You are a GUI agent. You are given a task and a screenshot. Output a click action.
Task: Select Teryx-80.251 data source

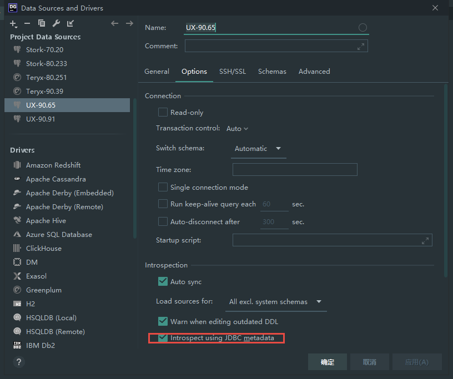tap(67, 78)
